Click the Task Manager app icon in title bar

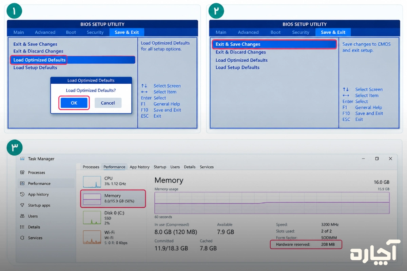[22, 159]
